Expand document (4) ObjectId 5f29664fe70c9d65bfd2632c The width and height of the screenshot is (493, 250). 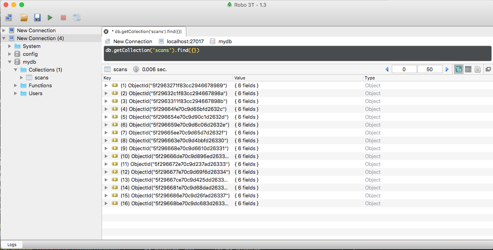(x=106, y=109)
